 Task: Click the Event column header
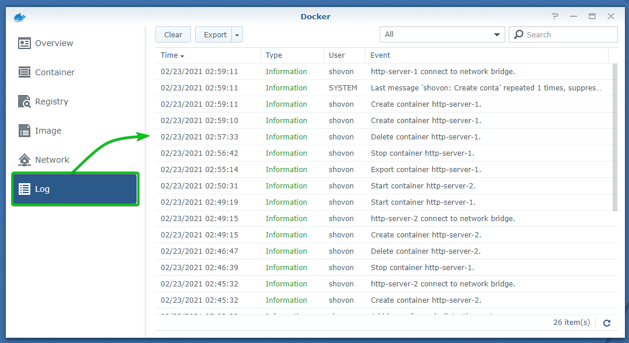486,55
